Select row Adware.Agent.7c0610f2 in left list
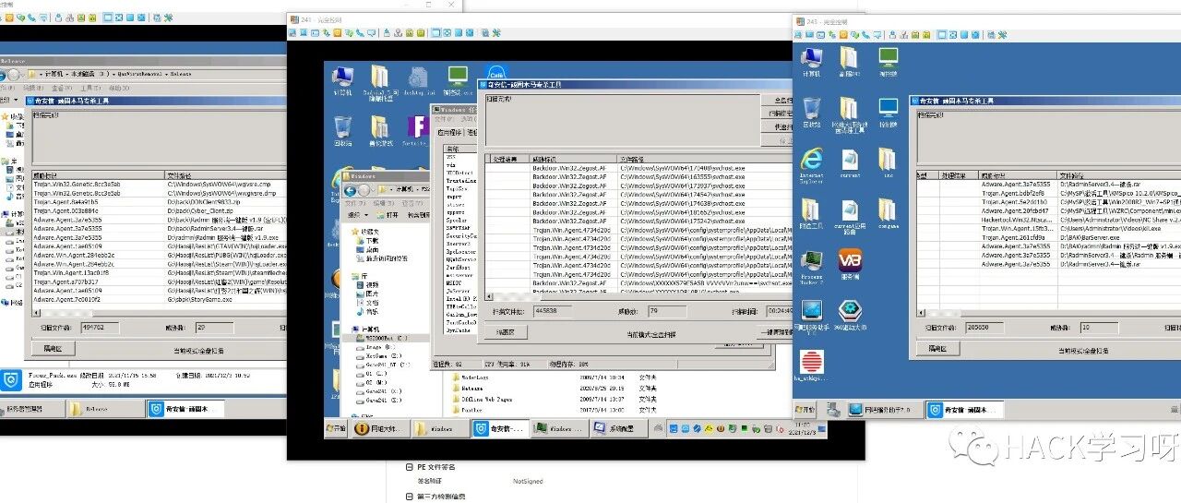Screen dimensions: 1181x503 159,299
